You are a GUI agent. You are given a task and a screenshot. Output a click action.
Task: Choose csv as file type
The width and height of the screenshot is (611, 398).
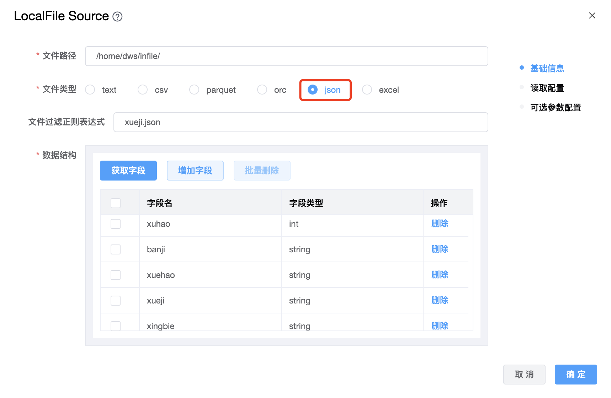143,90
